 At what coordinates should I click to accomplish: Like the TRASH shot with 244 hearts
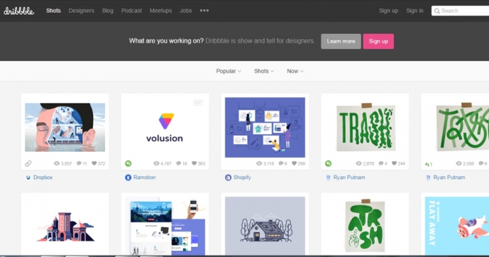394,163
